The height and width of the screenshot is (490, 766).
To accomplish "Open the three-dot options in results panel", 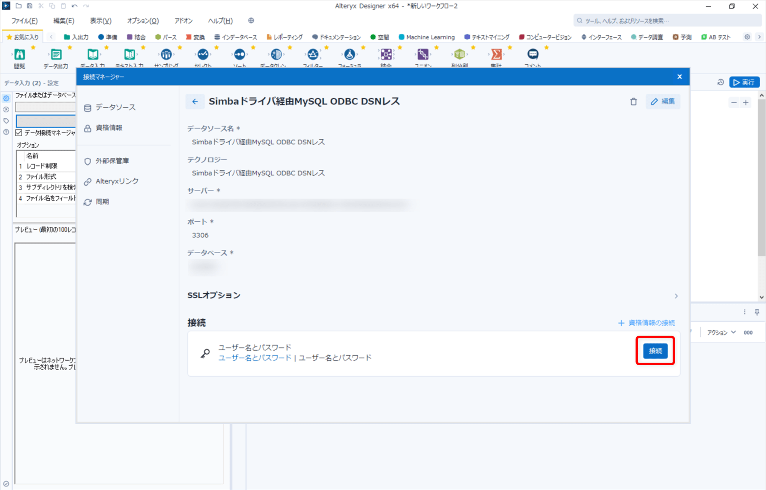I will (x=745, y=312).
